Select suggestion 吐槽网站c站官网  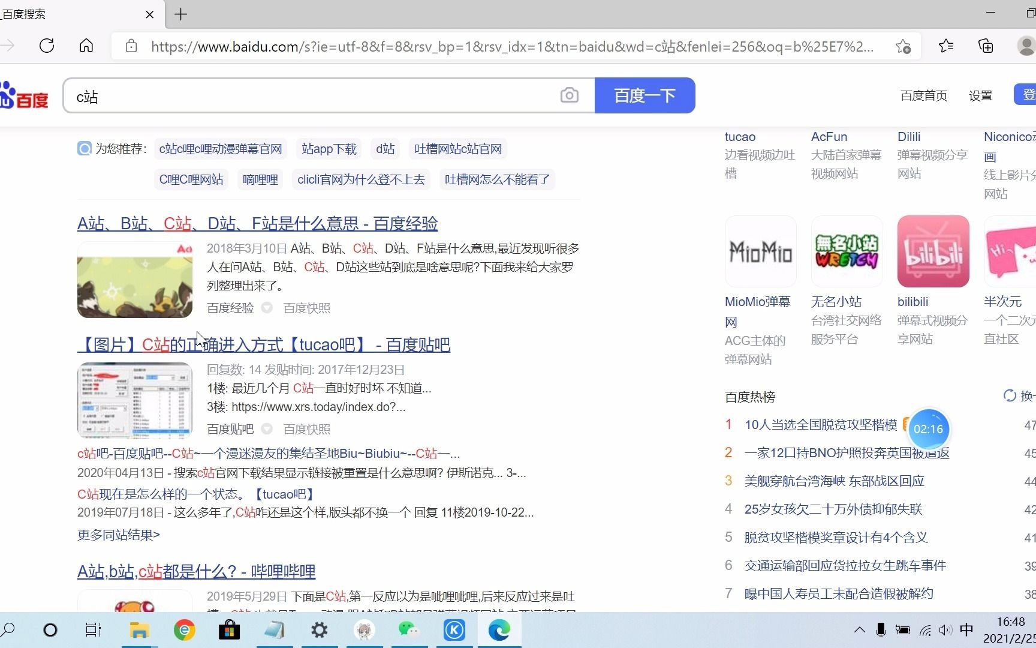pos(458,149)
